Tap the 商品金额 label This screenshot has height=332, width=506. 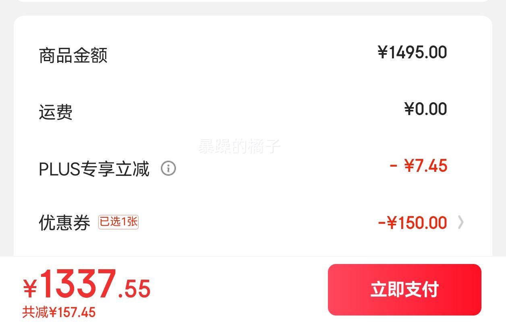(73, 55)
